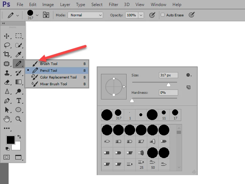Select the History Brush tool
The image size is (245, 184).
[x=18, y=73]
